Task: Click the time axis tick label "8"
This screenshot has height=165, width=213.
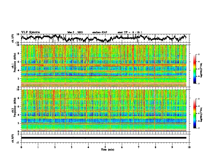Action: (155, 147)
